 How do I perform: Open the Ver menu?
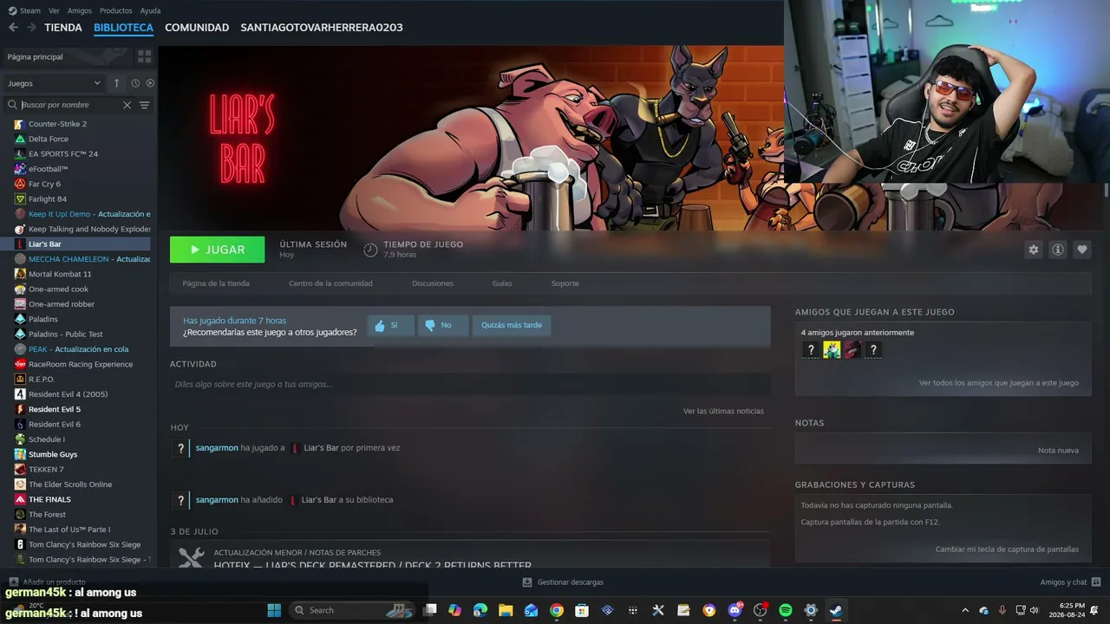click(x=54, y=10)
